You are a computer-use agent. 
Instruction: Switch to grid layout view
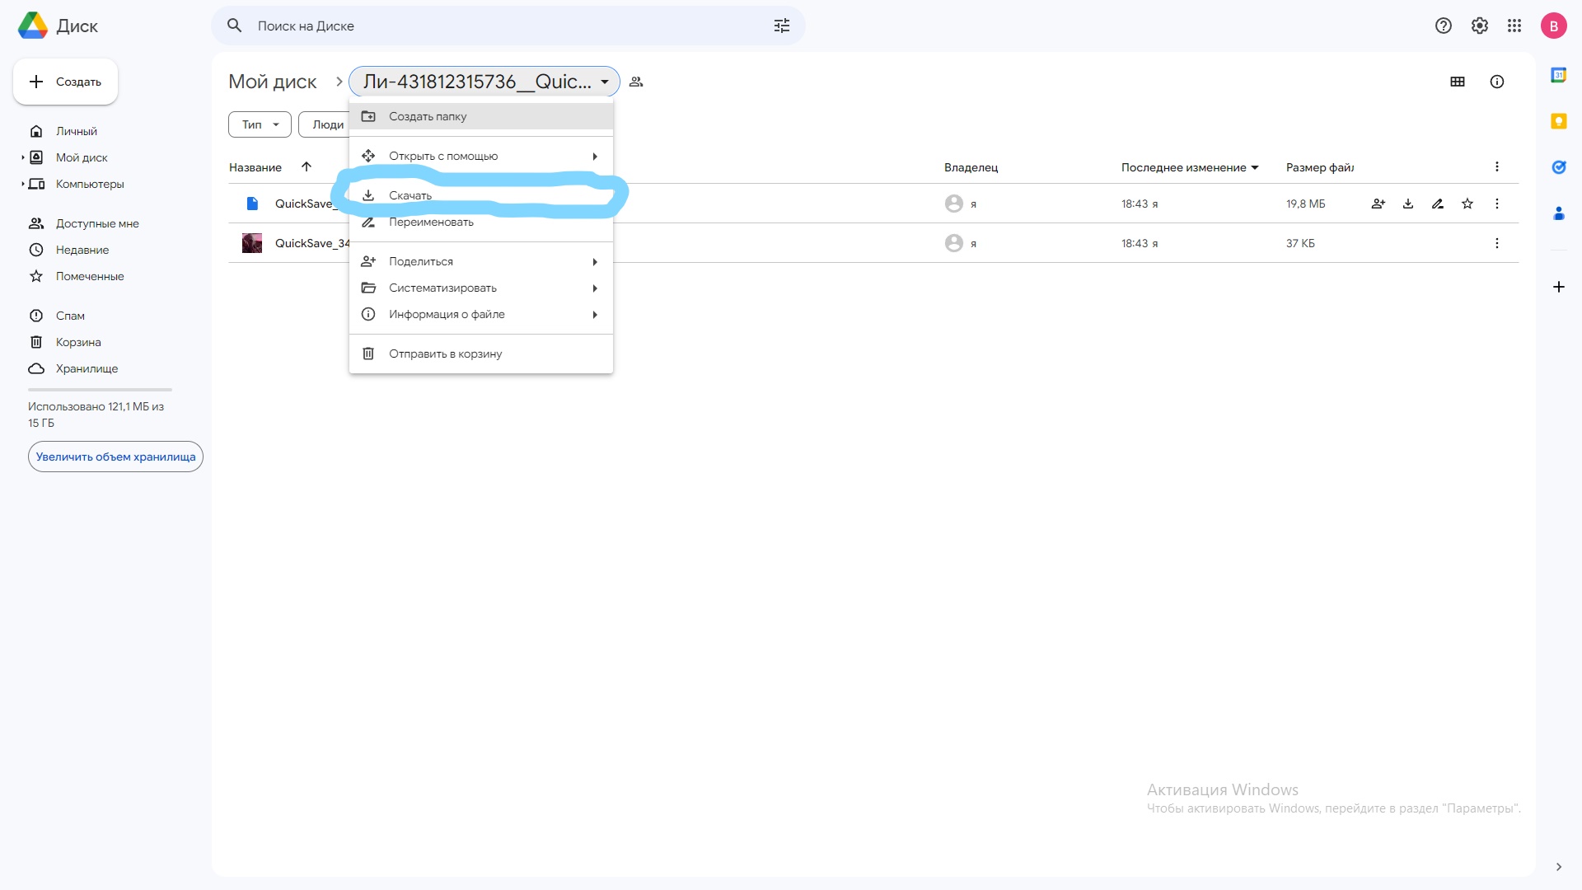click(x=1458, y=82)
